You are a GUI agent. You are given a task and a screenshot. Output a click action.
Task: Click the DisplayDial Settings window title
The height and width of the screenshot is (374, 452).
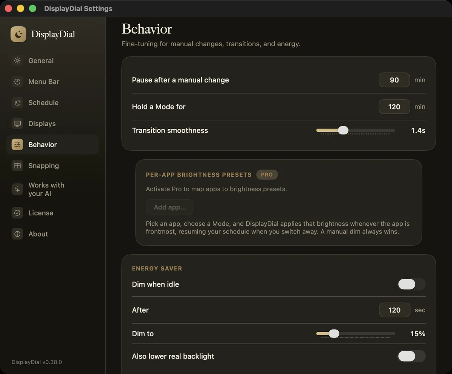78,8
